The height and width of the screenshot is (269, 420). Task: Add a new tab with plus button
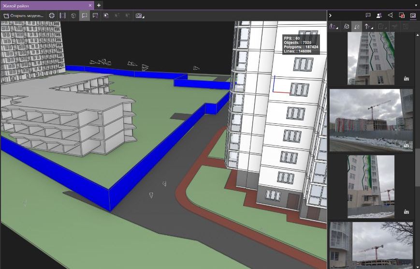pos(99,5)
